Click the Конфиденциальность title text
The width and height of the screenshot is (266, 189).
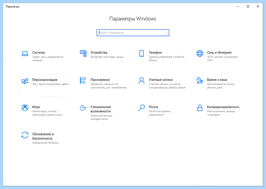point(223,107)
